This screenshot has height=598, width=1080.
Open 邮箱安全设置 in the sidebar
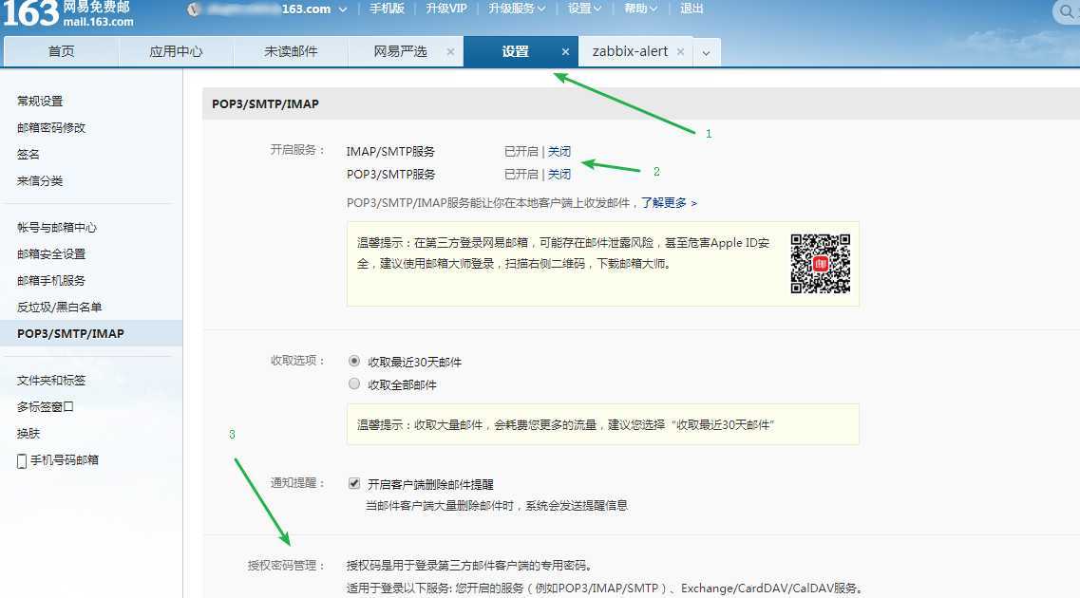click(x=51, y=254)
